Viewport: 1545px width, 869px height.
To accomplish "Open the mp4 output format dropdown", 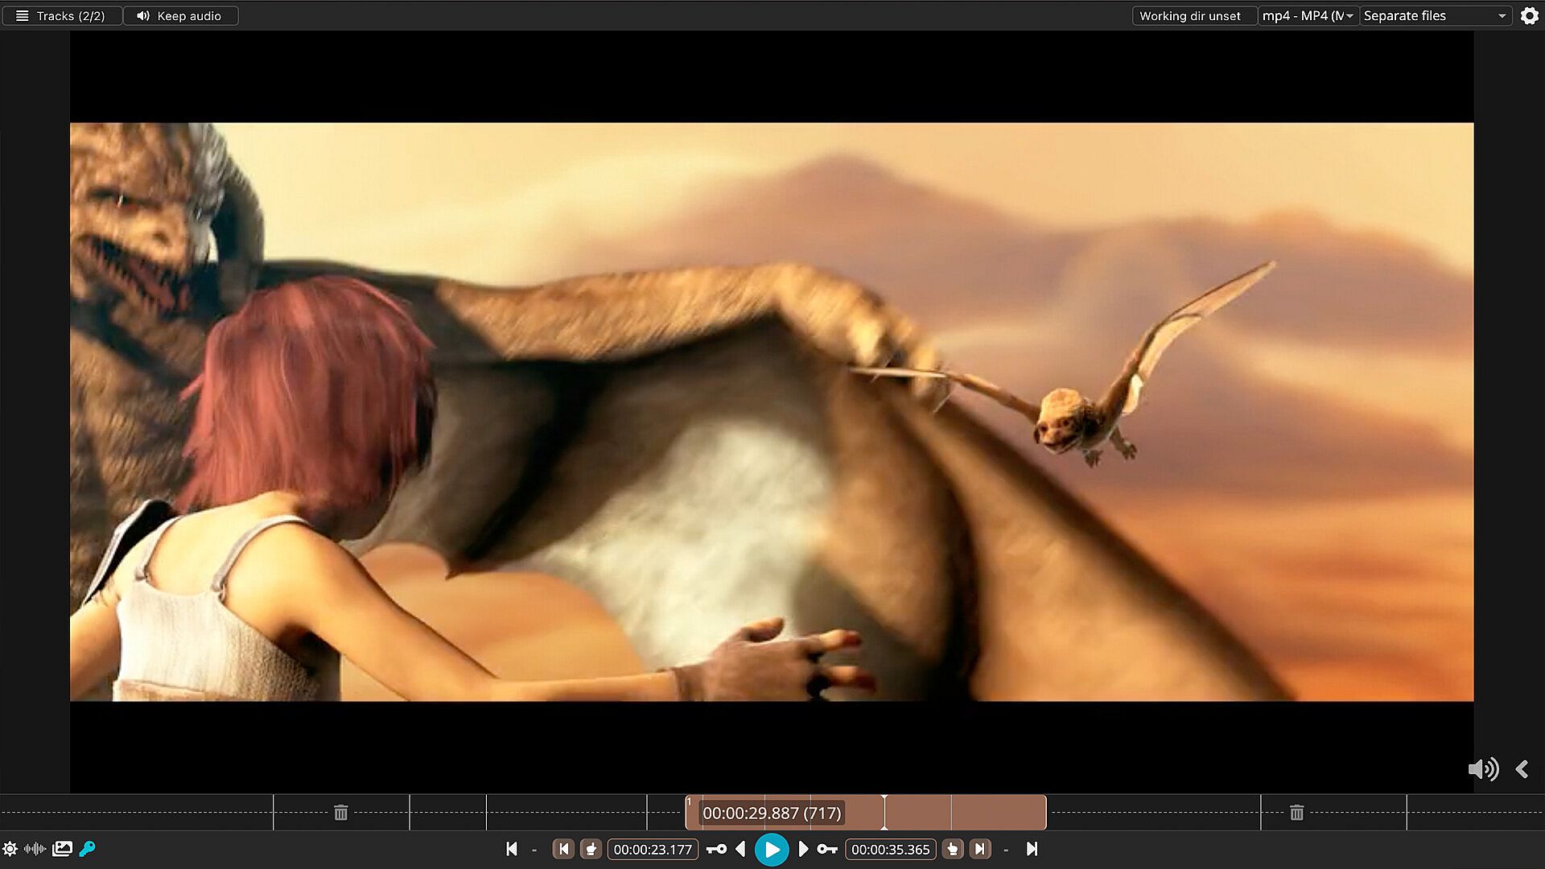I will pos(1307,15).
